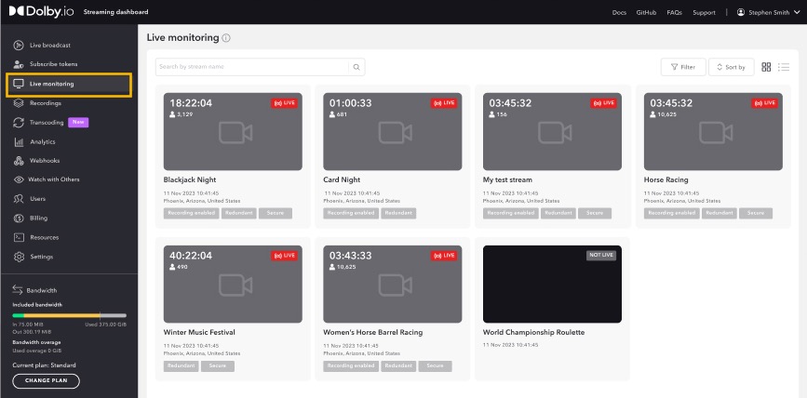Click the included bandwidth usage bar

(68, 315)
